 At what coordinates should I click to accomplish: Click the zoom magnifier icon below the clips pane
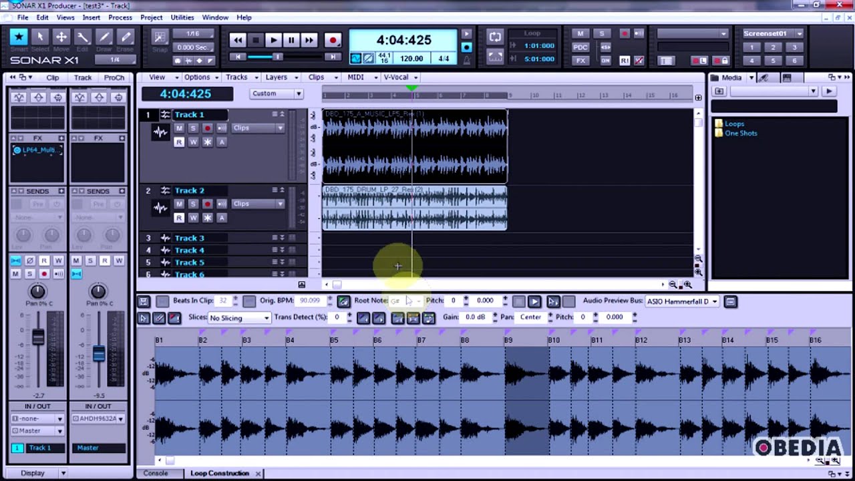[x=689, y=284]
